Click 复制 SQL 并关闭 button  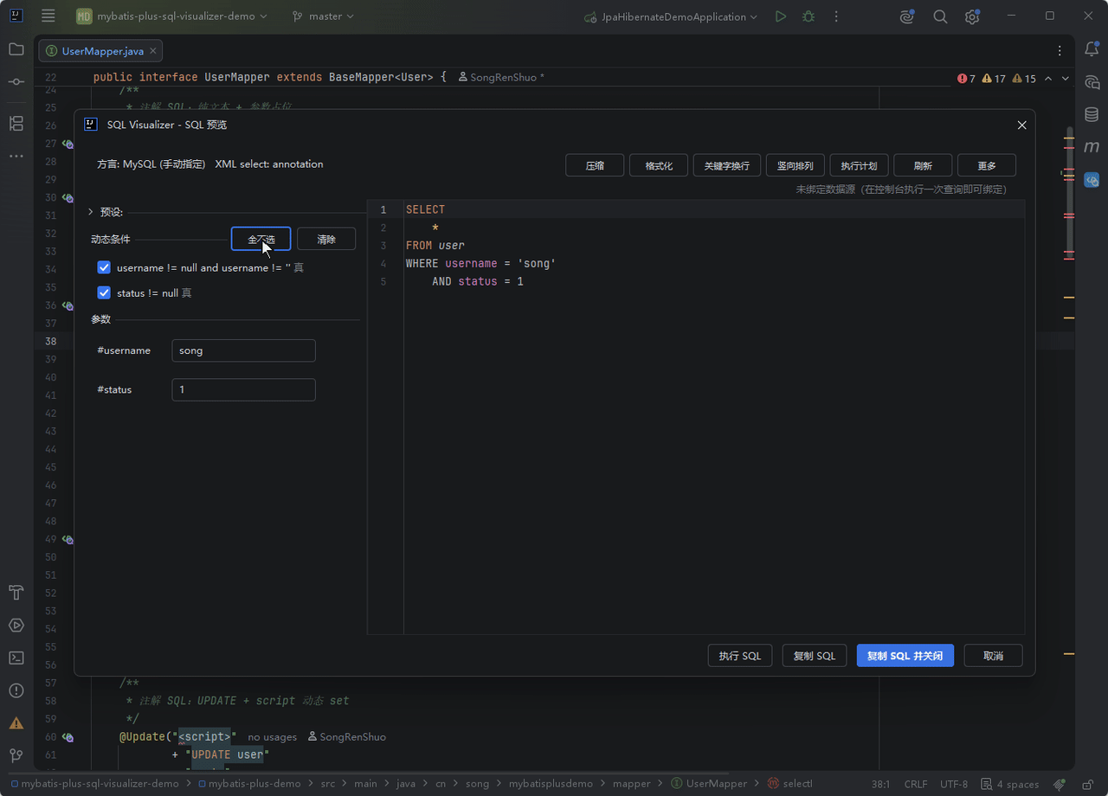point(905,656)
